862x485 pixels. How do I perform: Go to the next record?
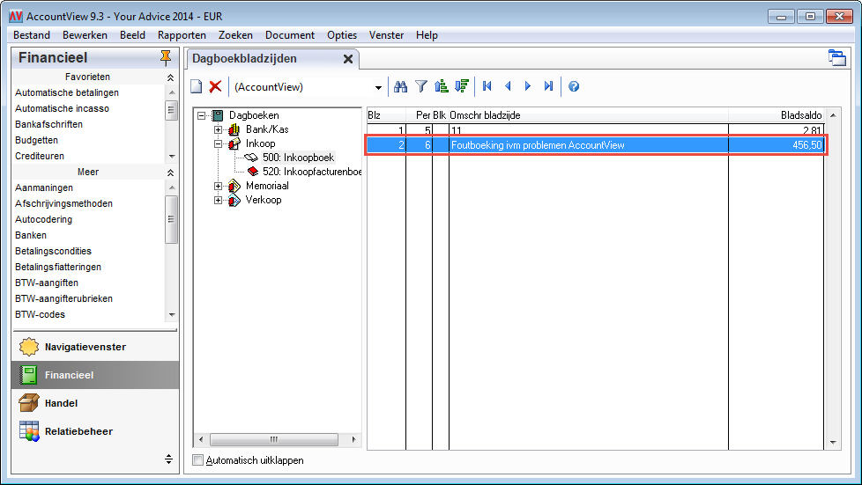pyautogui.click(x=528, y=86)
